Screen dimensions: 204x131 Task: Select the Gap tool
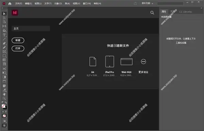[4, 26]
